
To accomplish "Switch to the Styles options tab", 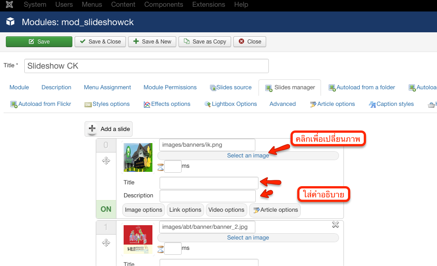I will coord(107,104).
